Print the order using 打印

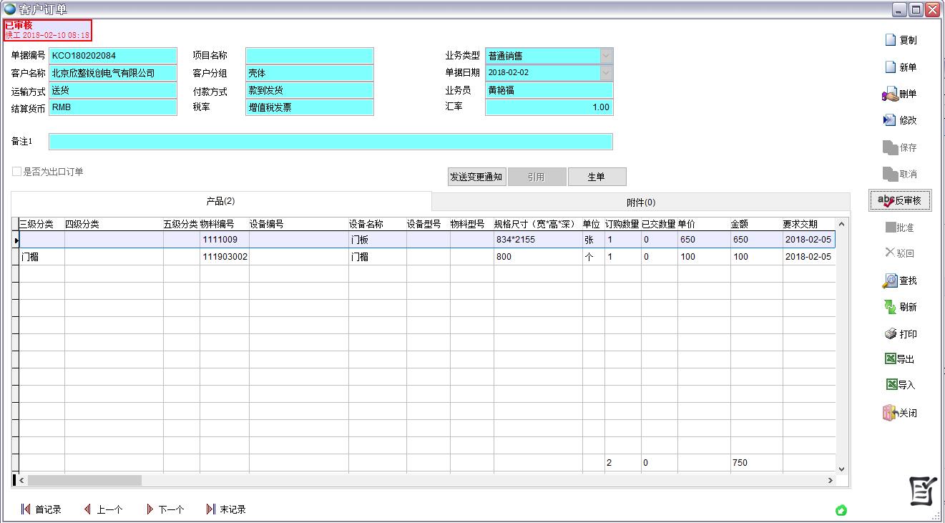pos(890,334)
